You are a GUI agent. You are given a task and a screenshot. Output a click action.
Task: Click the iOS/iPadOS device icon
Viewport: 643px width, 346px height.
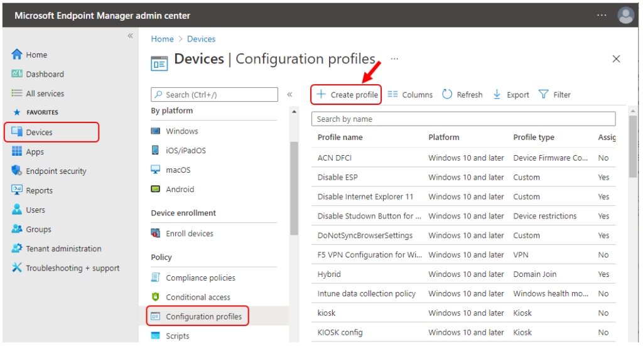click(156, 151)
